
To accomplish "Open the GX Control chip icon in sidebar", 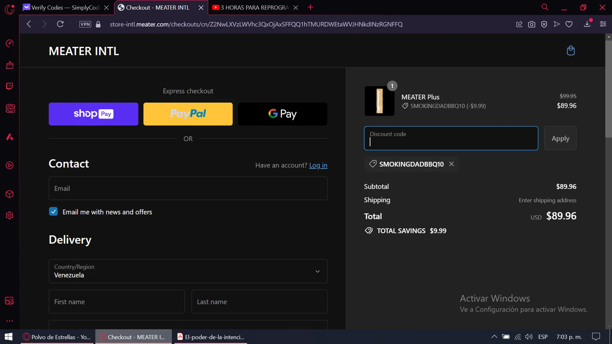I will 10,108.
